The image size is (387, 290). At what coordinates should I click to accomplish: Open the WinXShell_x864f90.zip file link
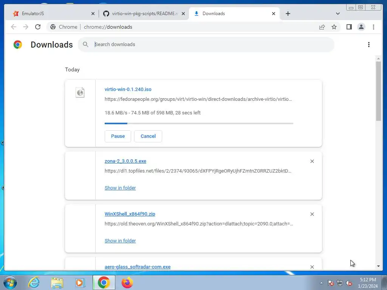click(x=130, y=214)
